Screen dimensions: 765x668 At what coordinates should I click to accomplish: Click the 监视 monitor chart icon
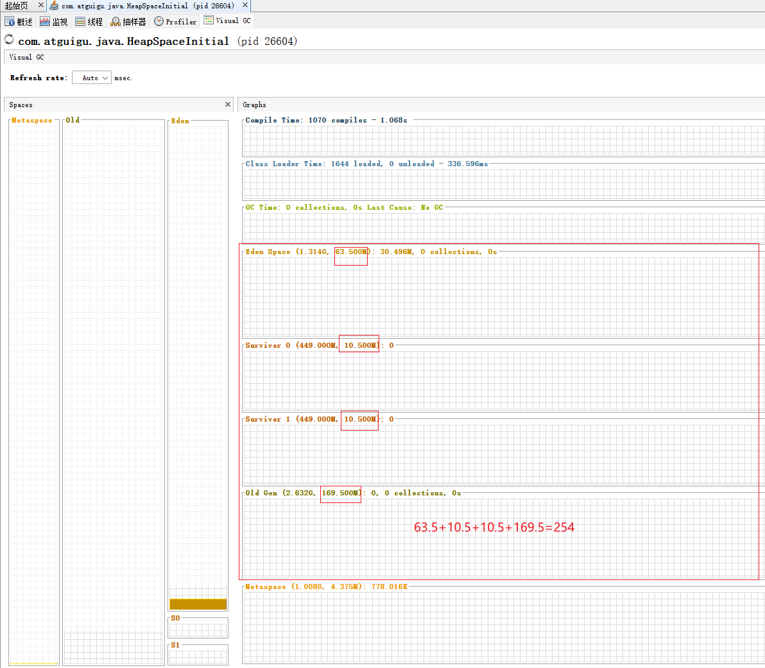[x=45, y=21]
